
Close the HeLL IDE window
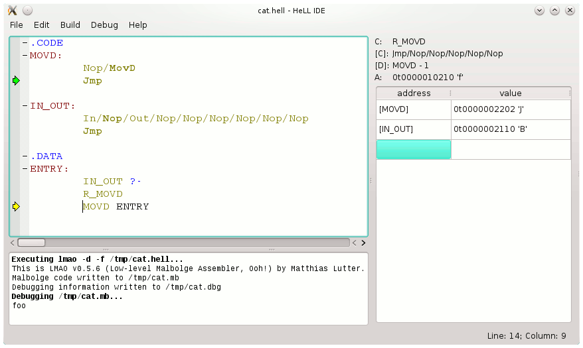[570, 11]
